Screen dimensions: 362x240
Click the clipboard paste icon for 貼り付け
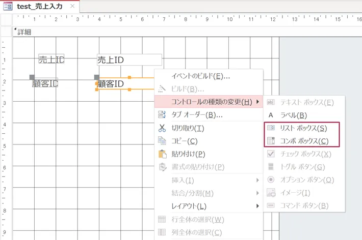(x=162, y=154)
